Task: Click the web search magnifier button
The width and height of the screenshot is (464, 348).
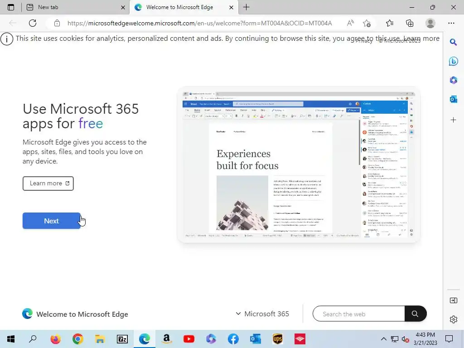Action: [x=416, y=314]
